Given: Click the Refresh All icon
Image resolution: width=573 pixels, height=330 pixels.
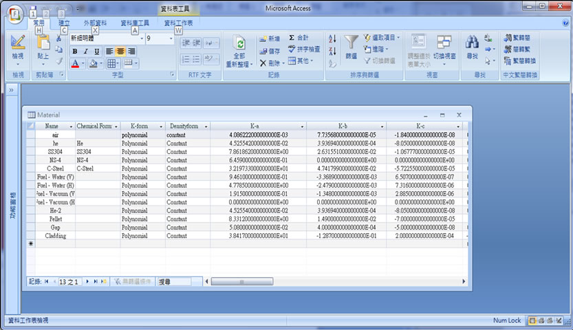Looking at the screenshot, I should [x=239, y=44].
